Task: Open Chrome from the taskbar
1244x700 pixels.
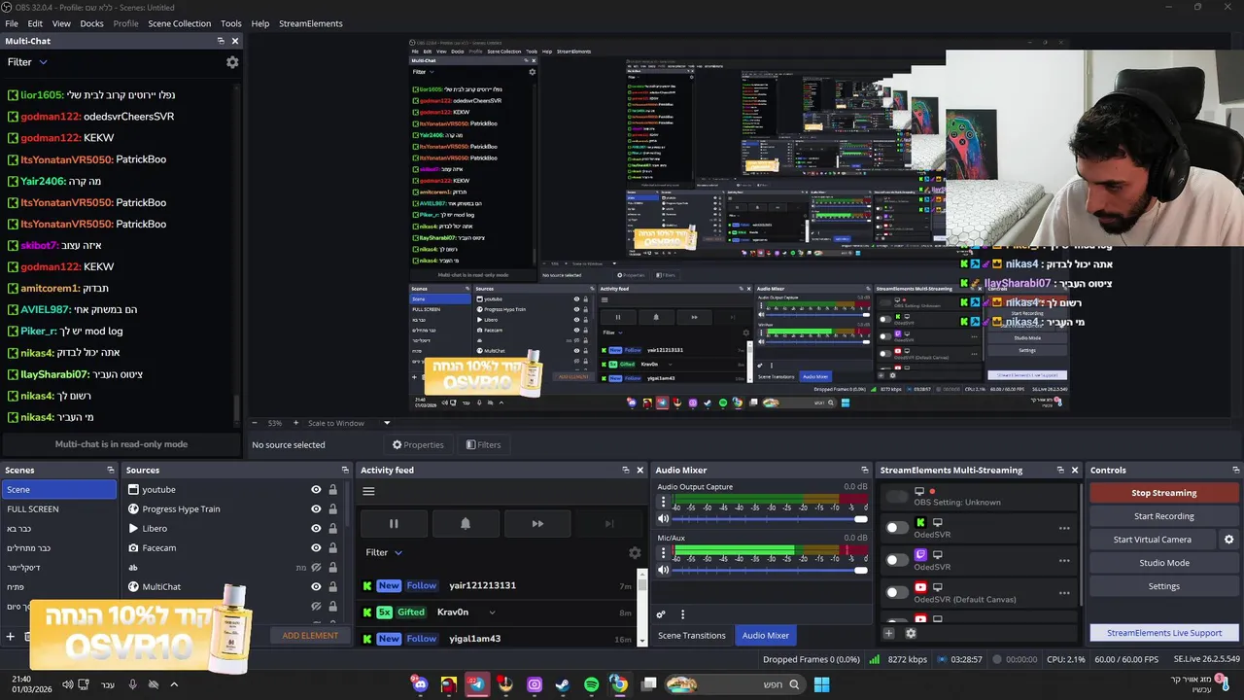Action: (x=619, y=684)
